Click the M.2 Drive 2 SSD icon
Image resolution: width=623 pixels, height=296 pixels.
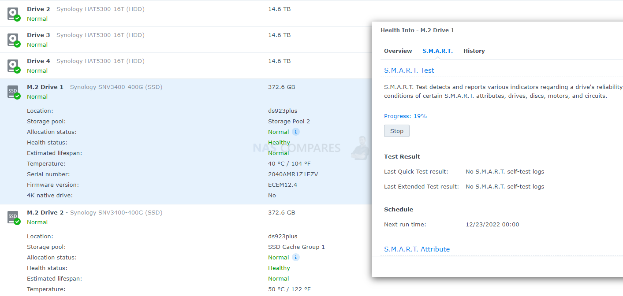14,218
